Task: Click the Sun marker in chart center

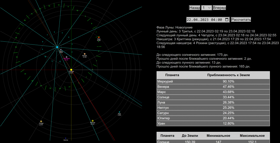Action: (71, 70)
